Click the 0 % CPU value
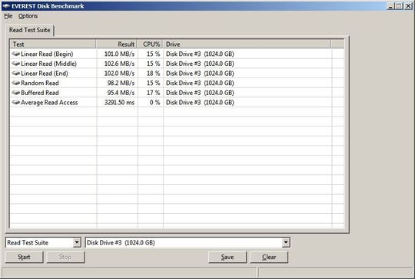Screen dimensions: 415x279 point(154,103)
